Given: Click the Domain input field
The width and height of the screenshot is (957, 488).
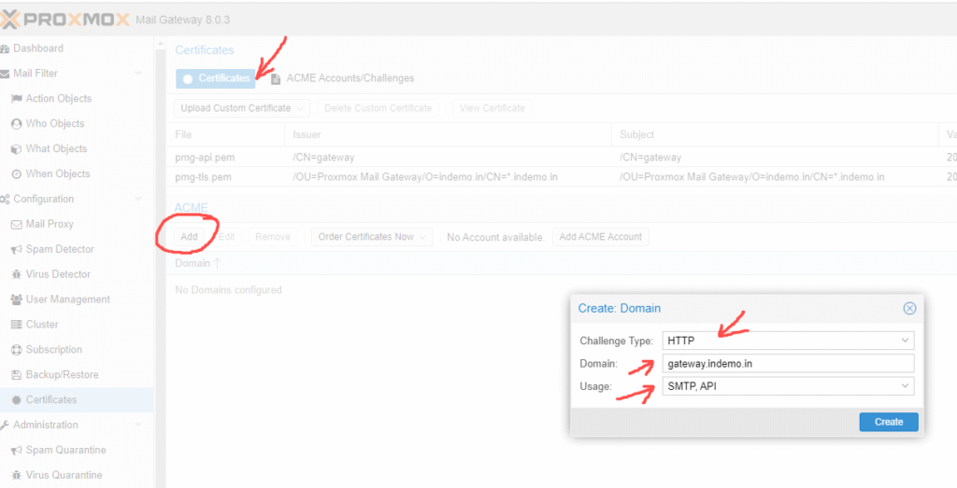Looking at the screenshot, I should [x=788, y=364].
